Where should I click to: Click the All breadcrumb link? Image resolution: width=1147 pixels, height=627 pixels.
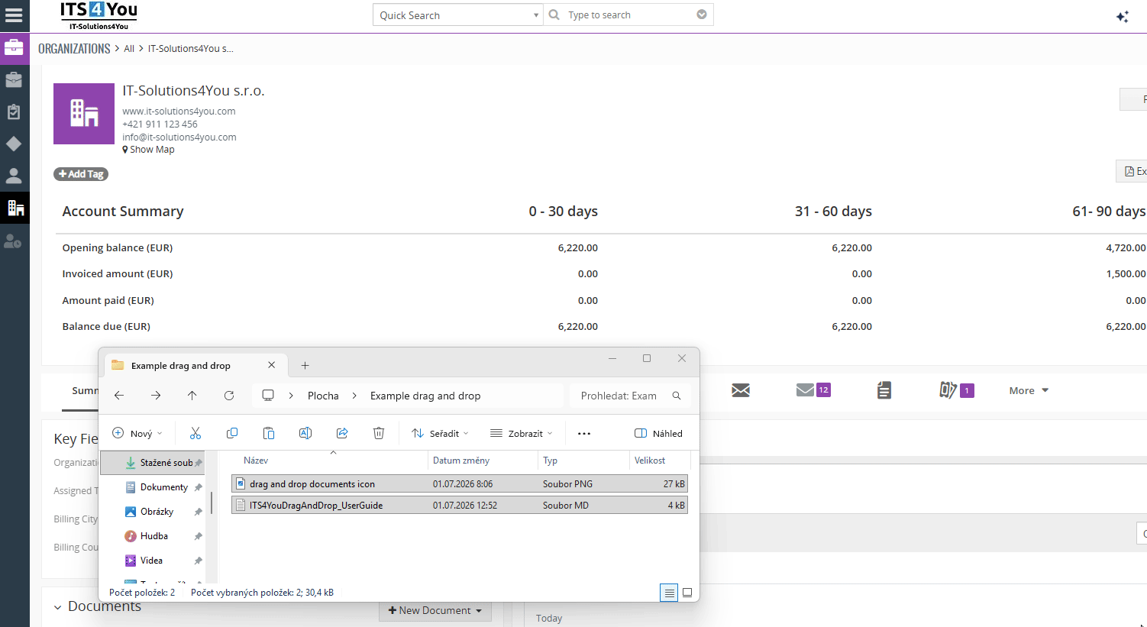click(x=129, y=48)
